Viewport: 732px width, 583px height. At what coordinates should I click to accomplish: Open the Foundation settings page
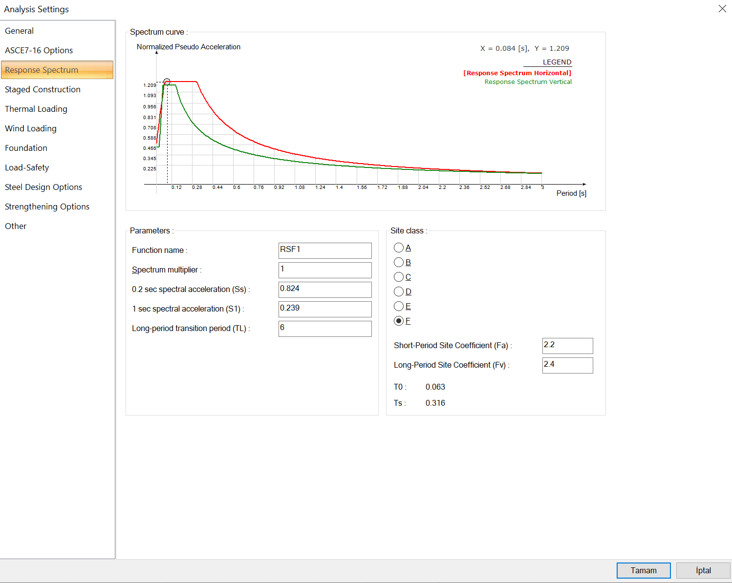pyautogui.click(x=26, y=148)
